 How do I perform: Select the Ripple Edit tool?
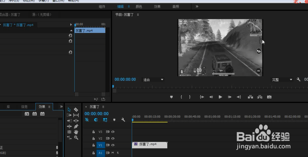click(69, 126)
